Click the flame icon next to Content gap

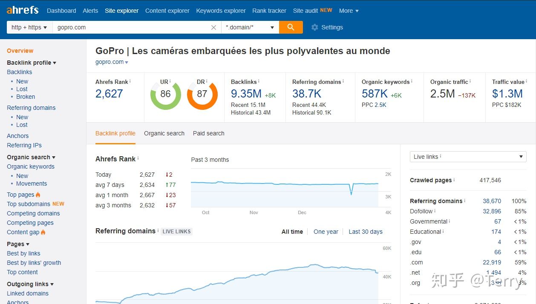(x=43, y=232)
